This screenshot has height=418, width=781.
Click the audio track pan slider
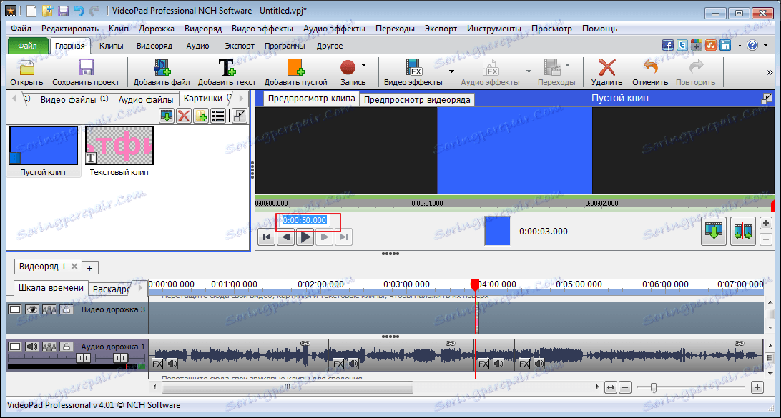[x=120, y=358]
